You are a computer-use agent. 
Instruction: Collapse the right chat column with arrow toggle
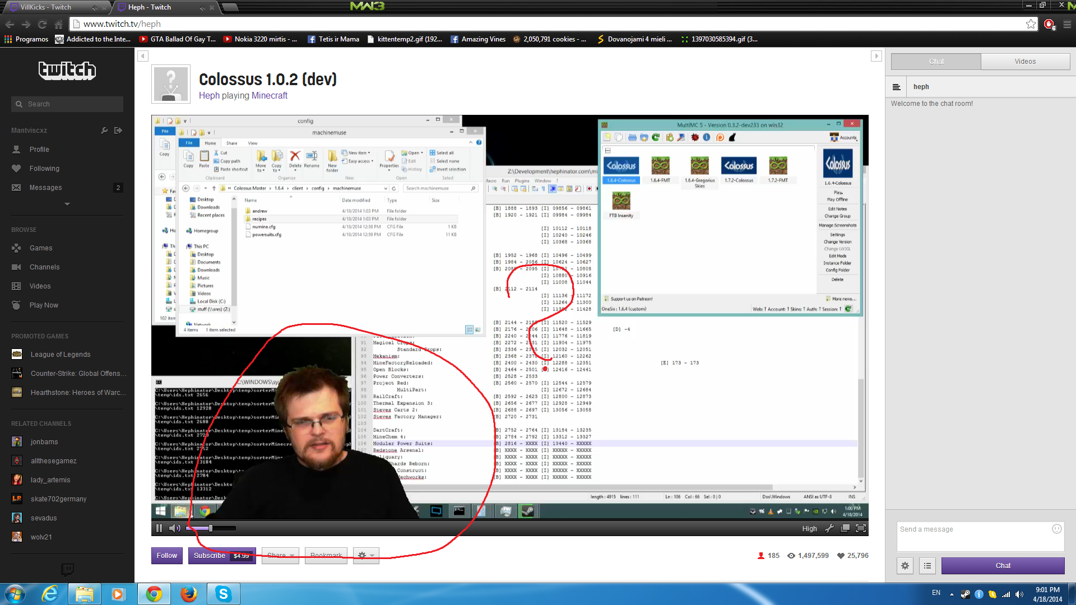click(876, 56)
